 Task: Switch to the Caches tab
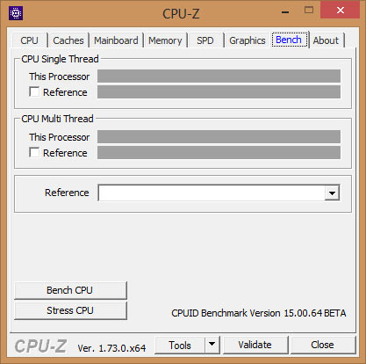(68, 40)
